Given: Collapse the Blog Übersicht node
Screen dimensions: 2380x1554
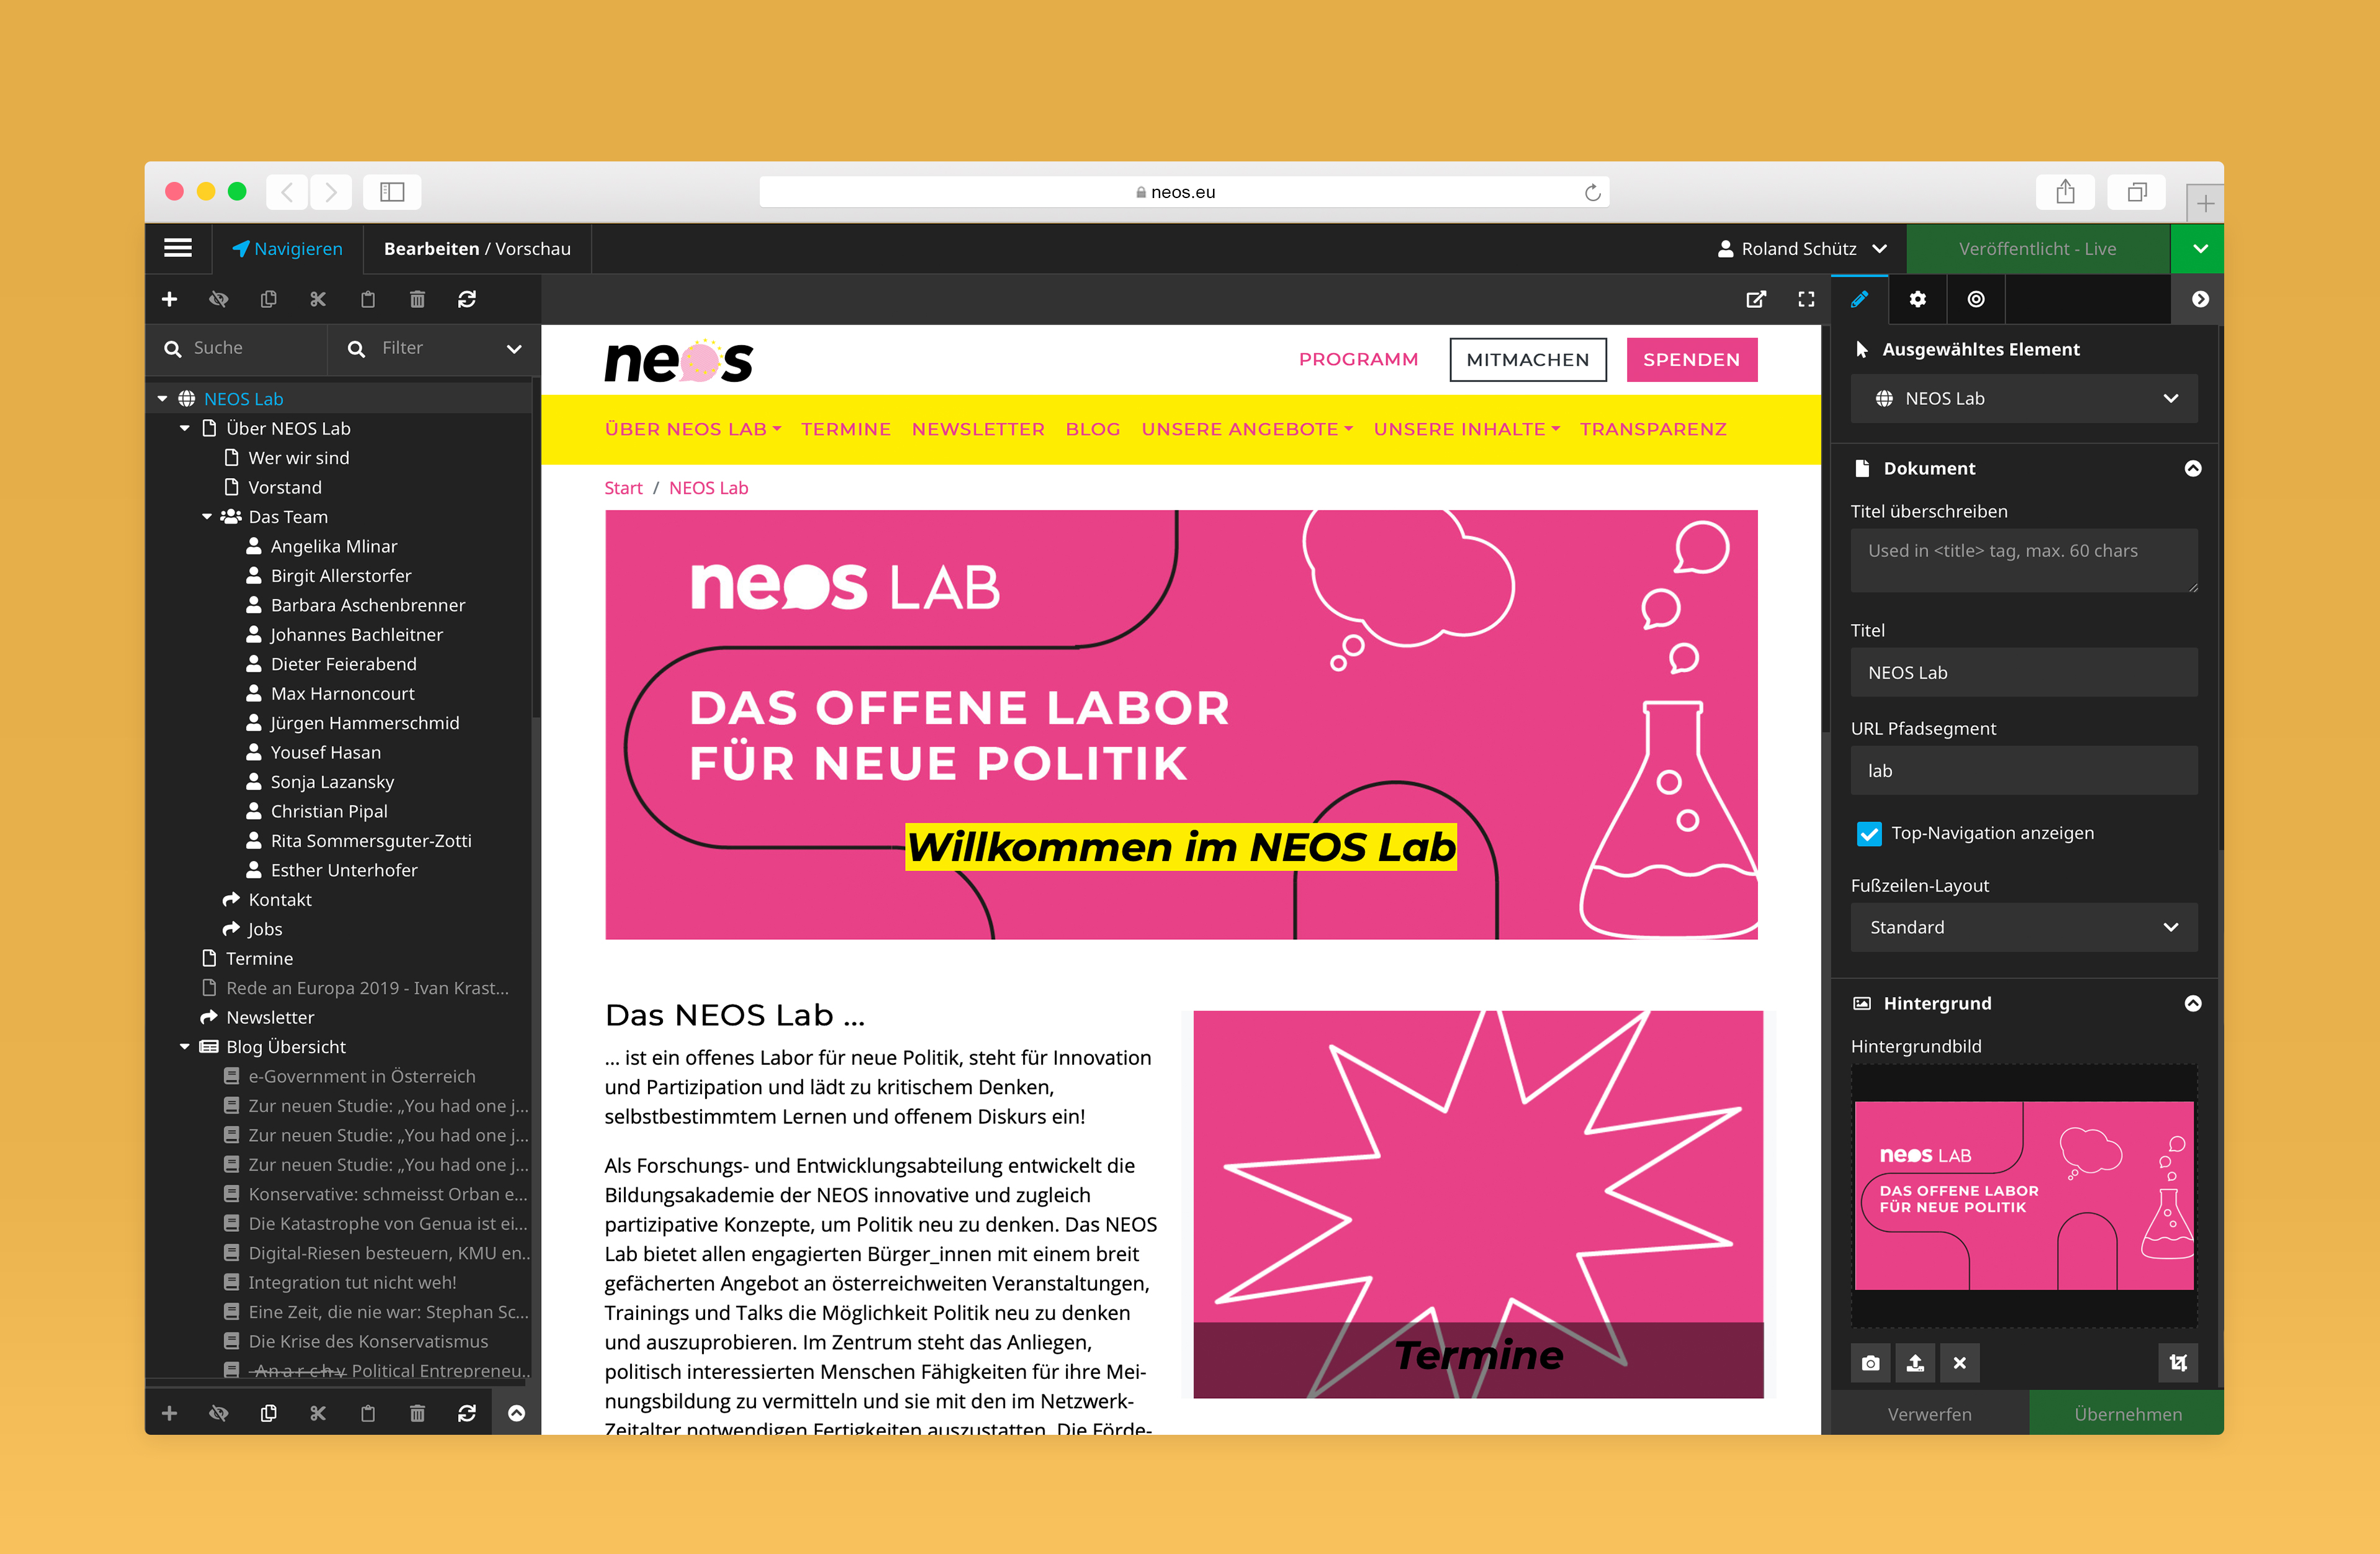Looking at the screenshot, I should click(185, 1047).
